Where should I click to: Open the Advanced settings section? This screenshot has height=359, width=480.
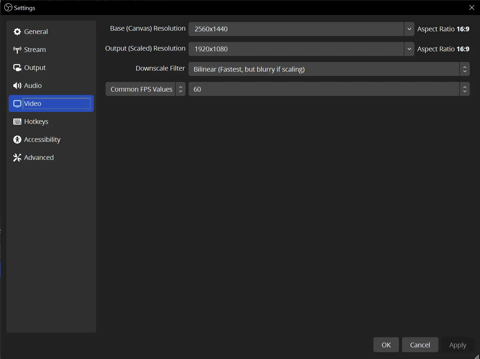[x=39, y=158]
